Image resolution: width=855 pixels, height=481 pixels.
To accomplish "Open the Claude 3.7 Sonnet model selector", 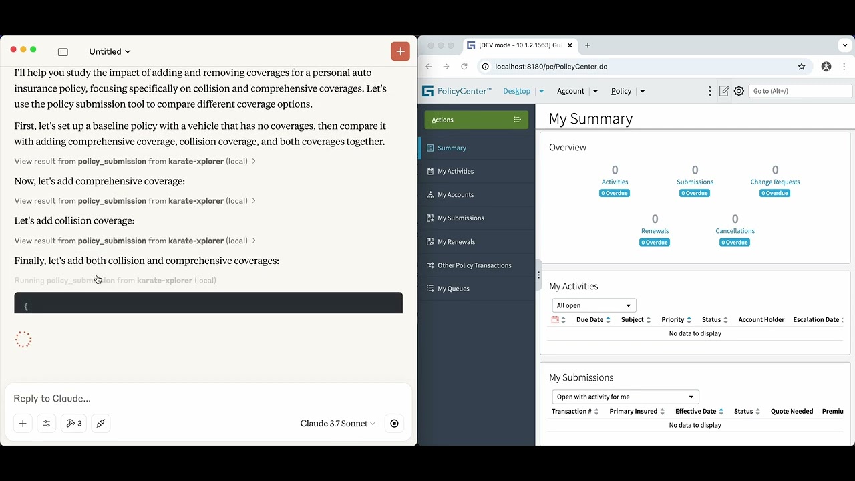I will 337,424.
